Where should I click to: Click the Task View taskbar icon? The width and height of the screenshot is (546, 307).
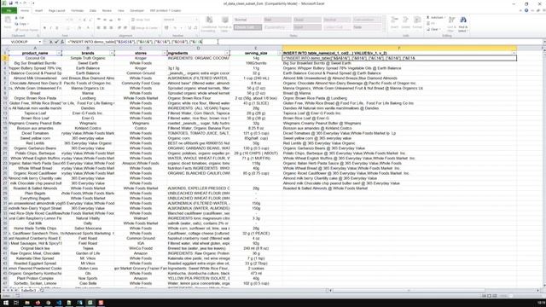pyautogui.click(x=16, y=303)
